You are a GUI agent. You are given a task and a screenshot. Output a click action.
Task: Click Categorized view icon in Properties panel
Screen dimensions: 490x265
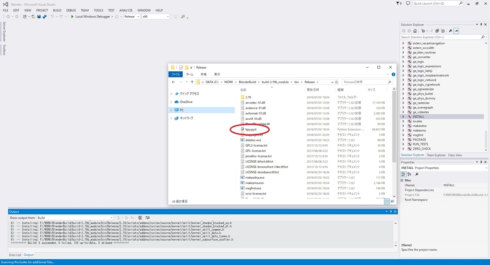coord(403,174)
